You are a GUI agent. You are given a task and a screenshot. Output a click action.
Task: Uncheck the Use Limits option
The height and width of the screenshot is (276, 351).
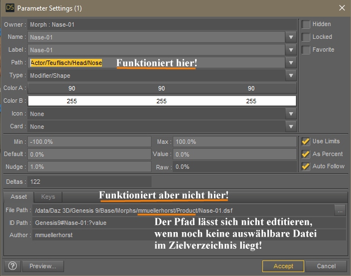[306, 141]
